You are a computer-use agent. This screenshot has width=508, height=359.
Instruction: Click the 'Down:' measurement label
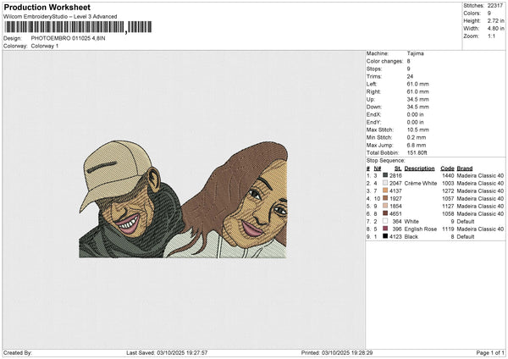coord(374,107)
